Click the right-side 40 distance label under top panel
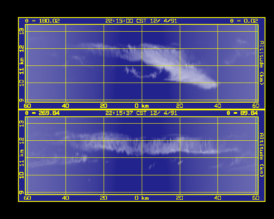Screen dimensions: 274x219 point(218,106)
